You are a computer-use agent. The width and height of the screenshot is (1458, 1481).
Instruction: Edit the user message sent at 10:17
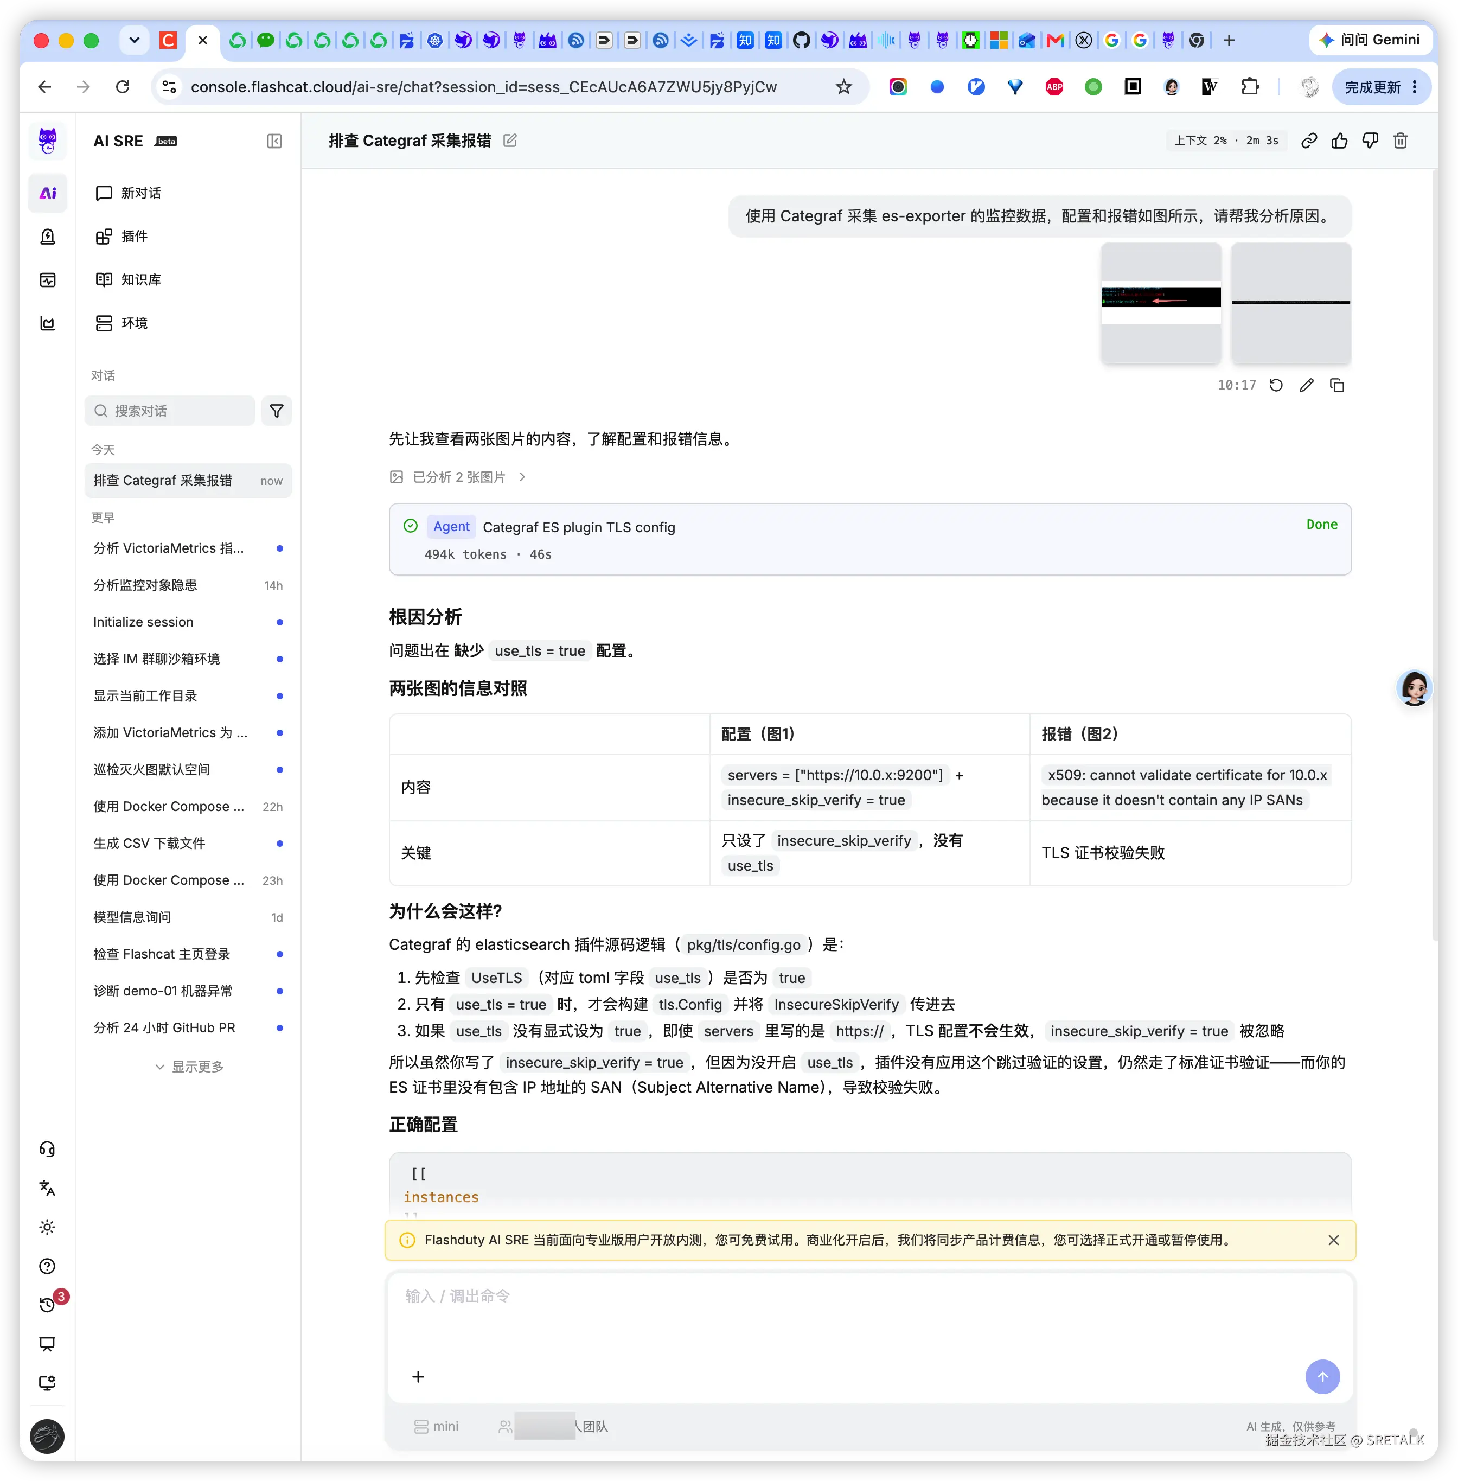[x=1306, y=385]
